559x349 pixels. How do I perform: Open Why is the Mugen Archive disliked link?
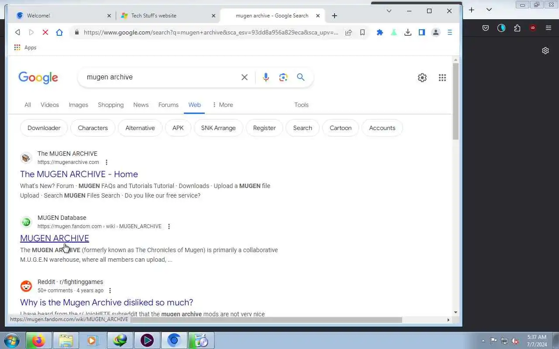[x=107, y=302]
